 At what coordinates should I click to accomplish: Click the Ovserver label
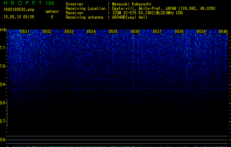(75, 4)
